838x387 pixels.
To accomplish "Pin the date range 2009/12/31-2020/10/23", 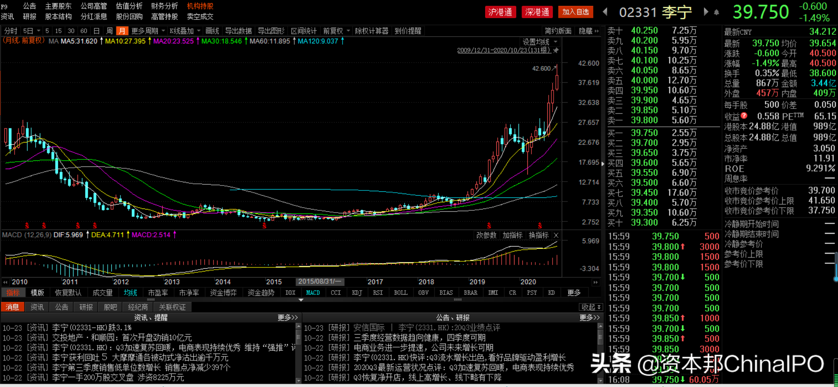I will coord(556,50).
